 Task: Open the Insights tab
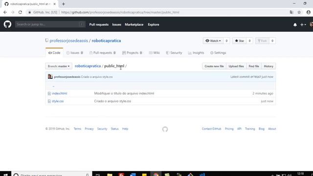pos(196,53)
